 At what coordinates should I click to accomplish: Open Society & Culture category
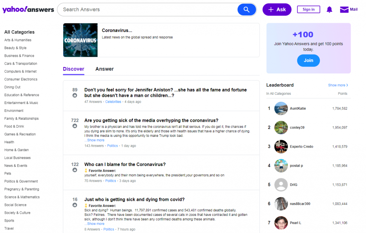17,213
